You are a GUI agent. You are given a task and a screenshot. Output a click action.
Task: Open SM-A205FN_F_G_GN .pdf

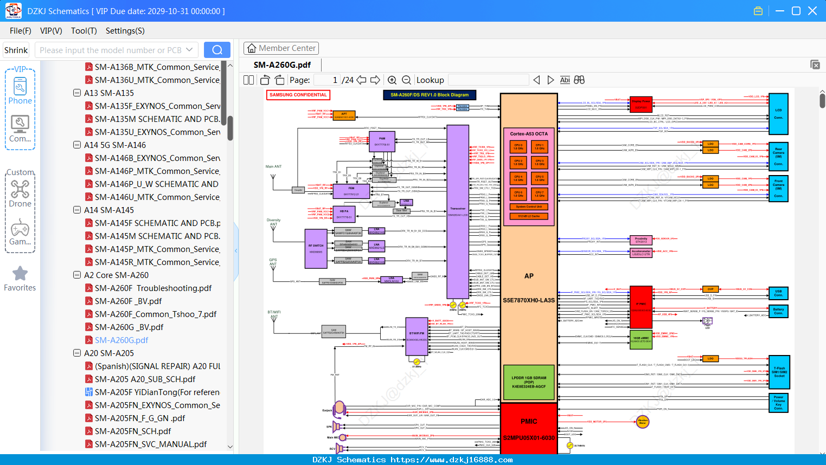pyautogui.click(x=140, y=418)
